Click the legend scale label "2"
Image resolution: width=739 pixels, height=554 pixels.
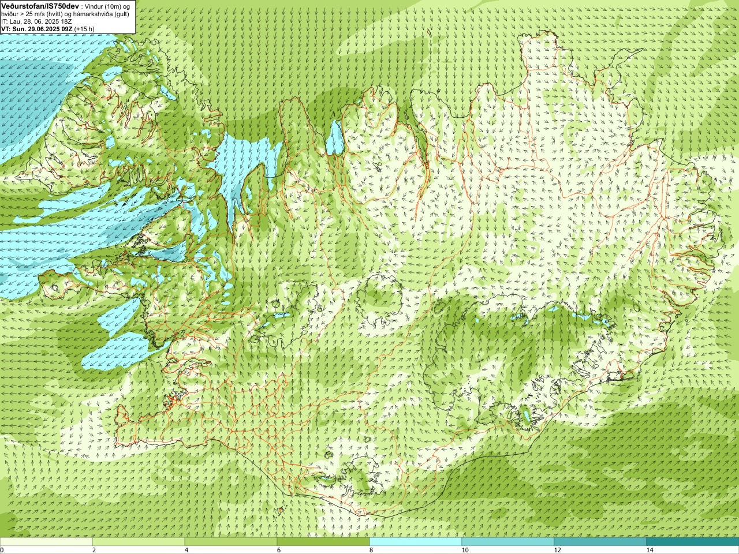[x=94, y=550]
